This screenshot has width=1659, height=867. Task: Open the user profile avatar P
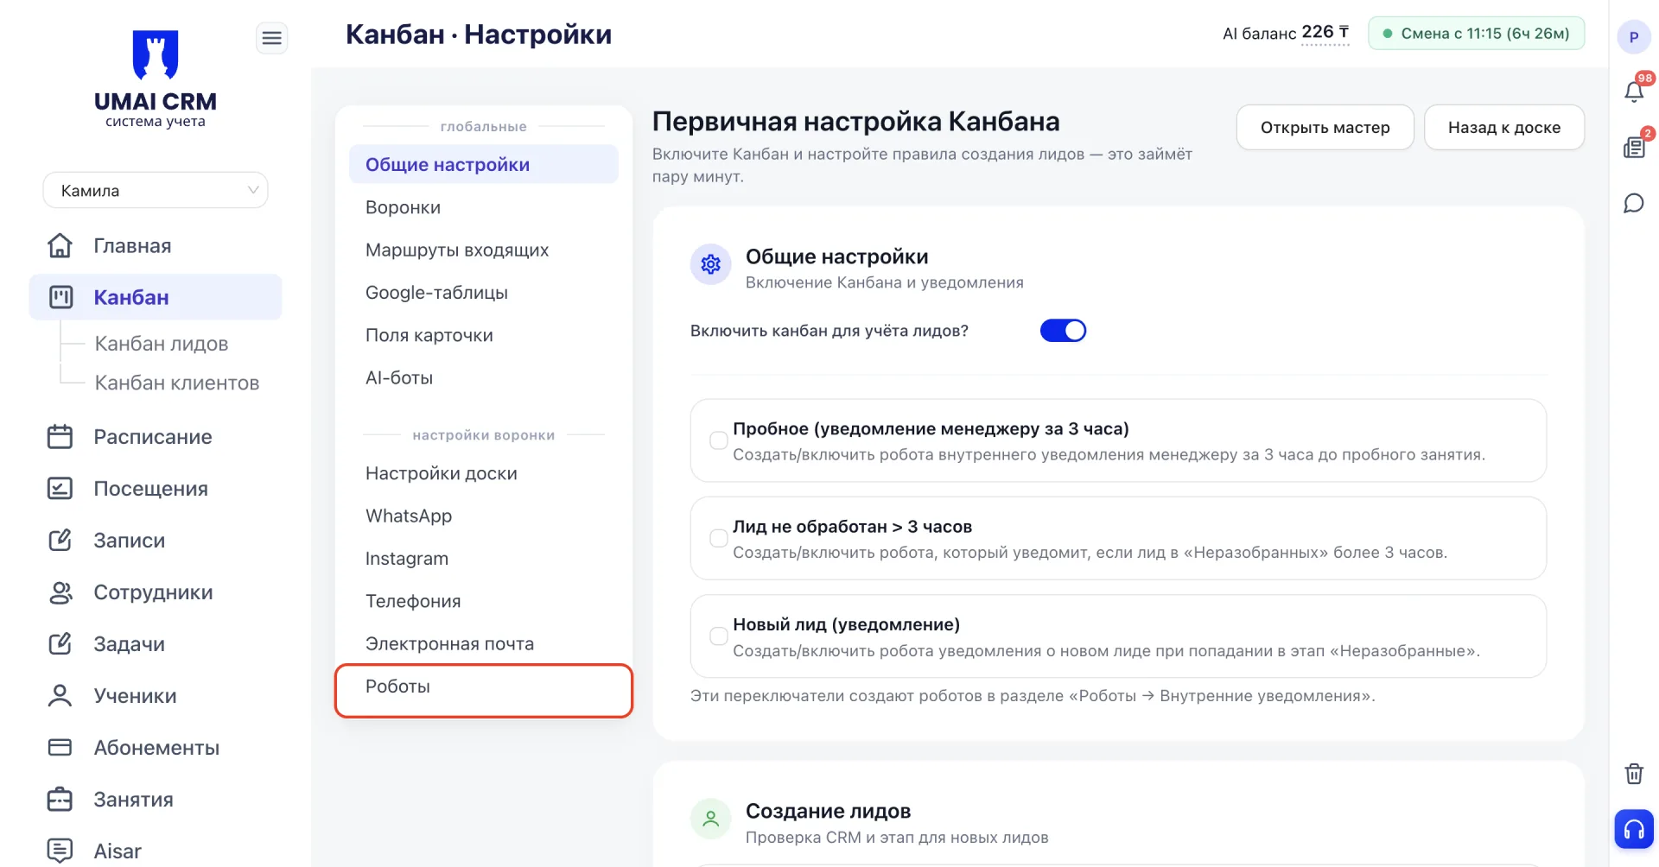(1633, 37)
